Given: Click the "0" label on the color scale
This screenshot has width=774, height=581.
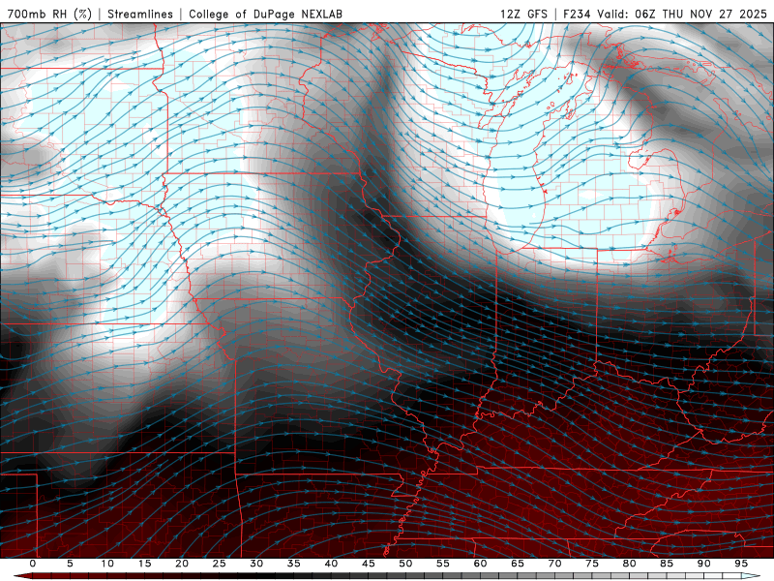Looking at the screenshot, I should [x=33, y=564].
